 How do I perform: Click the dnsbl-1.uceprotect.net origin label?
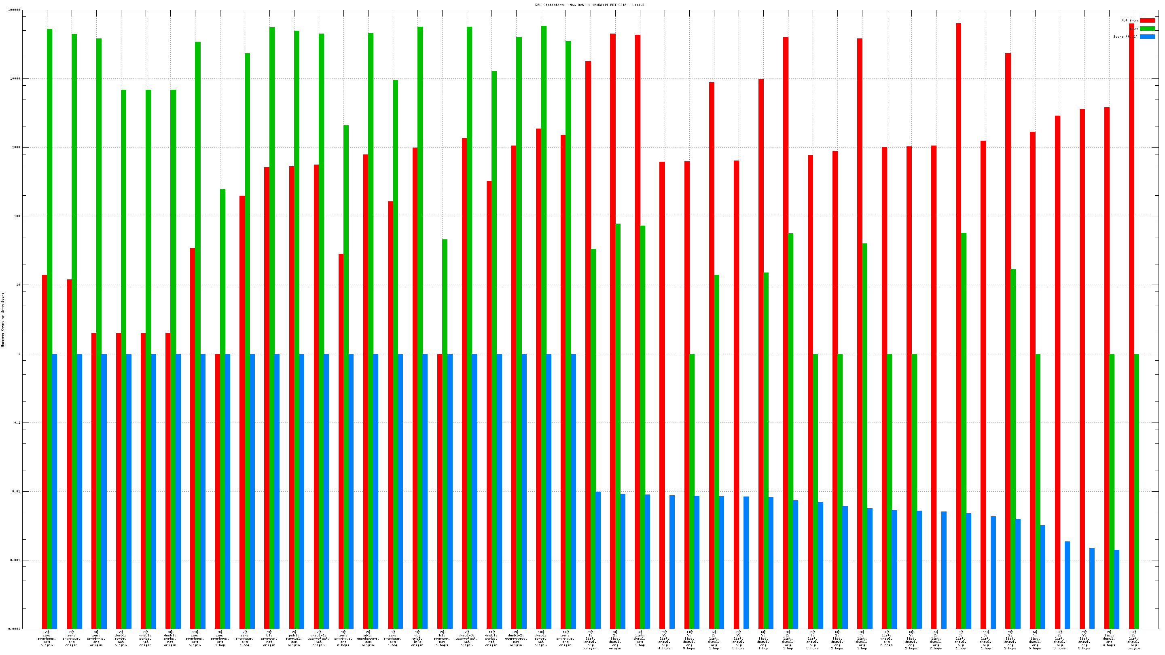[x=318, y=638]
